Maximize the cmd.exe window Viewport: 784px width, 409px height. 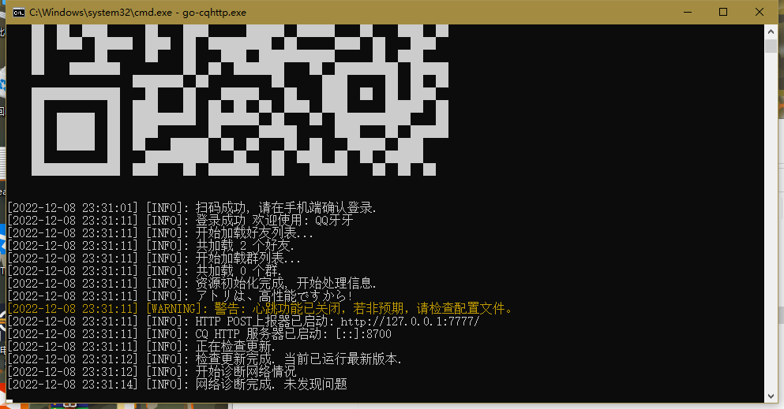pyautogui.click(x=723, y=13)
